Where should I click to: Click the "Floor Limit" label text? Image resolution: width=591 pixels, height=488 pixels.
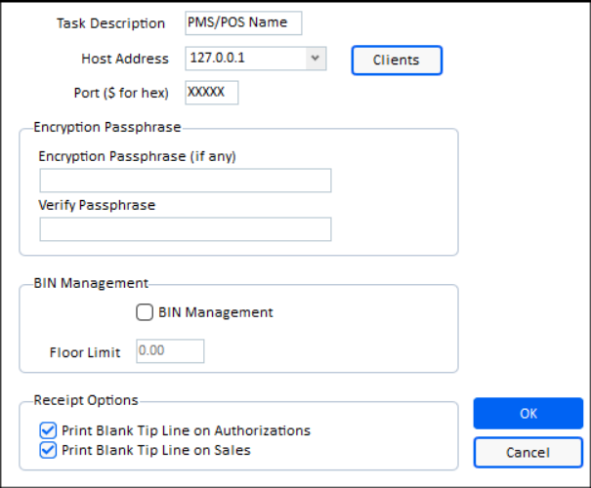coord(85,352)
